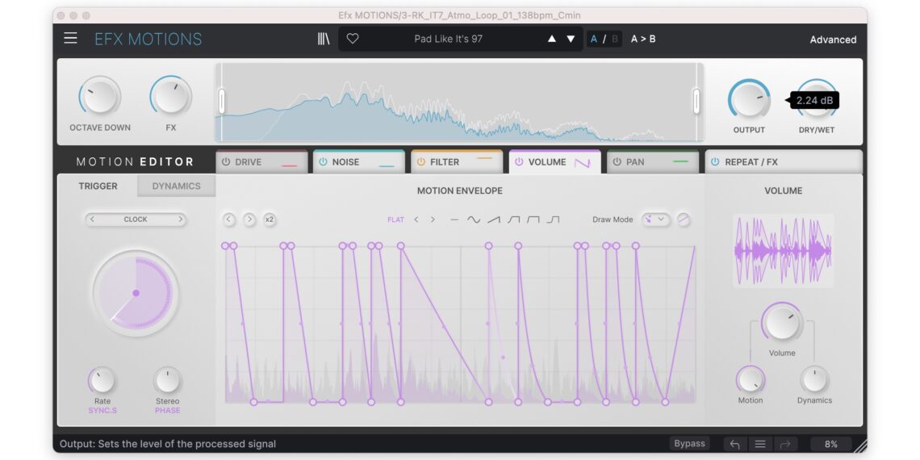Click the volume waveform preview thumbnail
The image size is (920, 460).
[x=784, y=250]
